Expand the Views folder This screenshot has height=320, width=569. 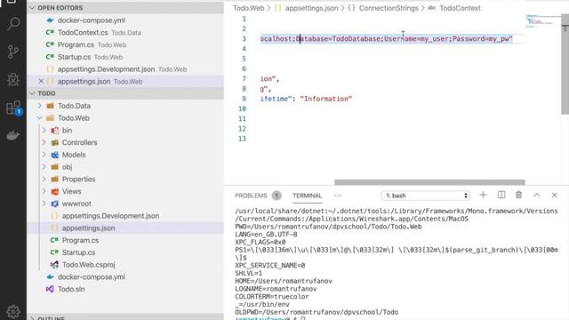click(x=44, y=191)
